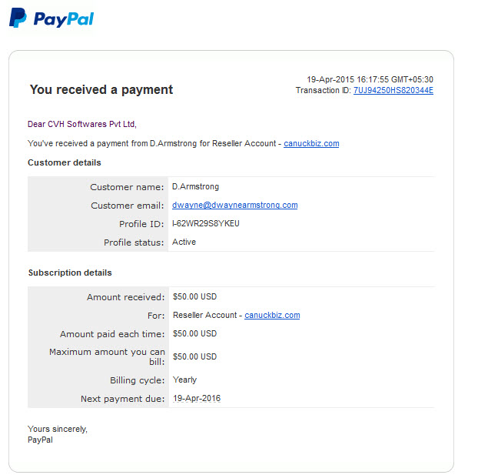Select the Profile ID value I-62WR29S8YKEU
478x475 pixels.
[206, 223]
